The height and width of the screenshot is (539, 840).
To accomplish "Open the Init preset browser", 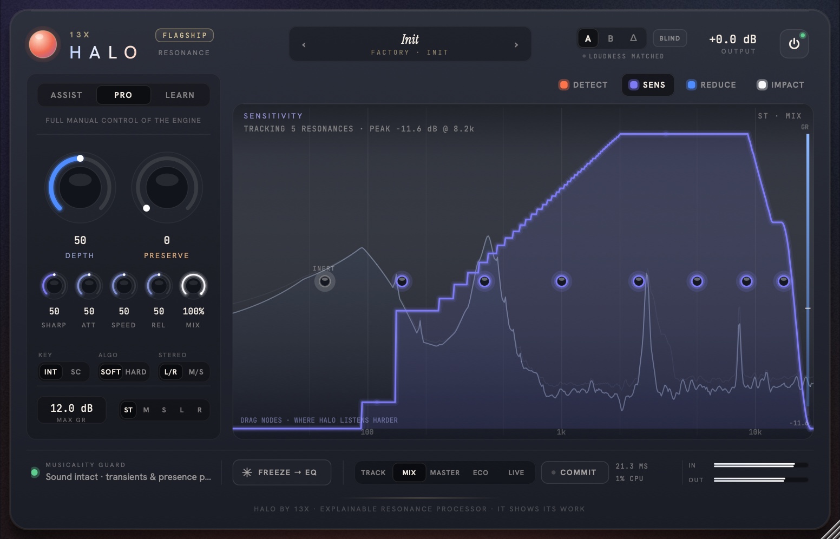I will click(410, 44).
